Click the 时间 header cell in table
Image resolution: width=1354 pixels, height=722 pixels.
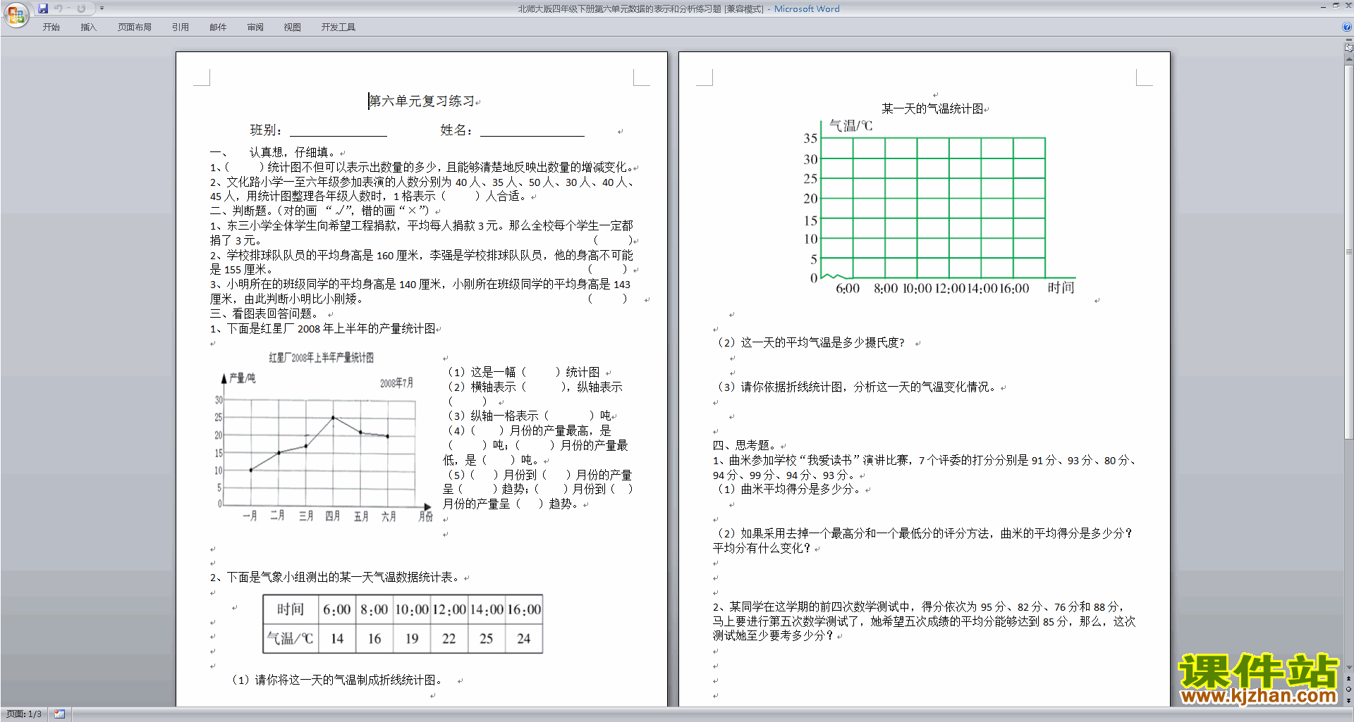click(290, 609)
